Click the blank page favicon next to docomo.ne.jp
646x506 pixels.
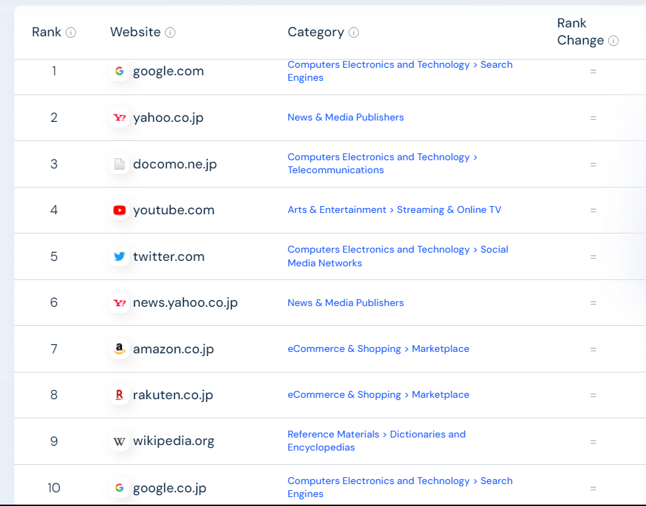click(119, 164)
